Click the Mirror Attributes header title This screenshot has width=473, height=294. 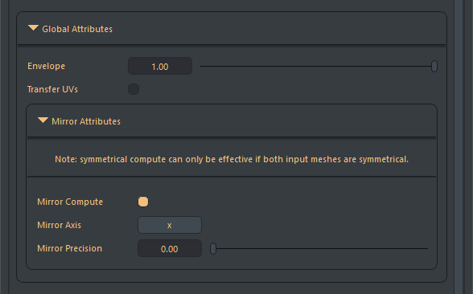(x=86, y=121)
